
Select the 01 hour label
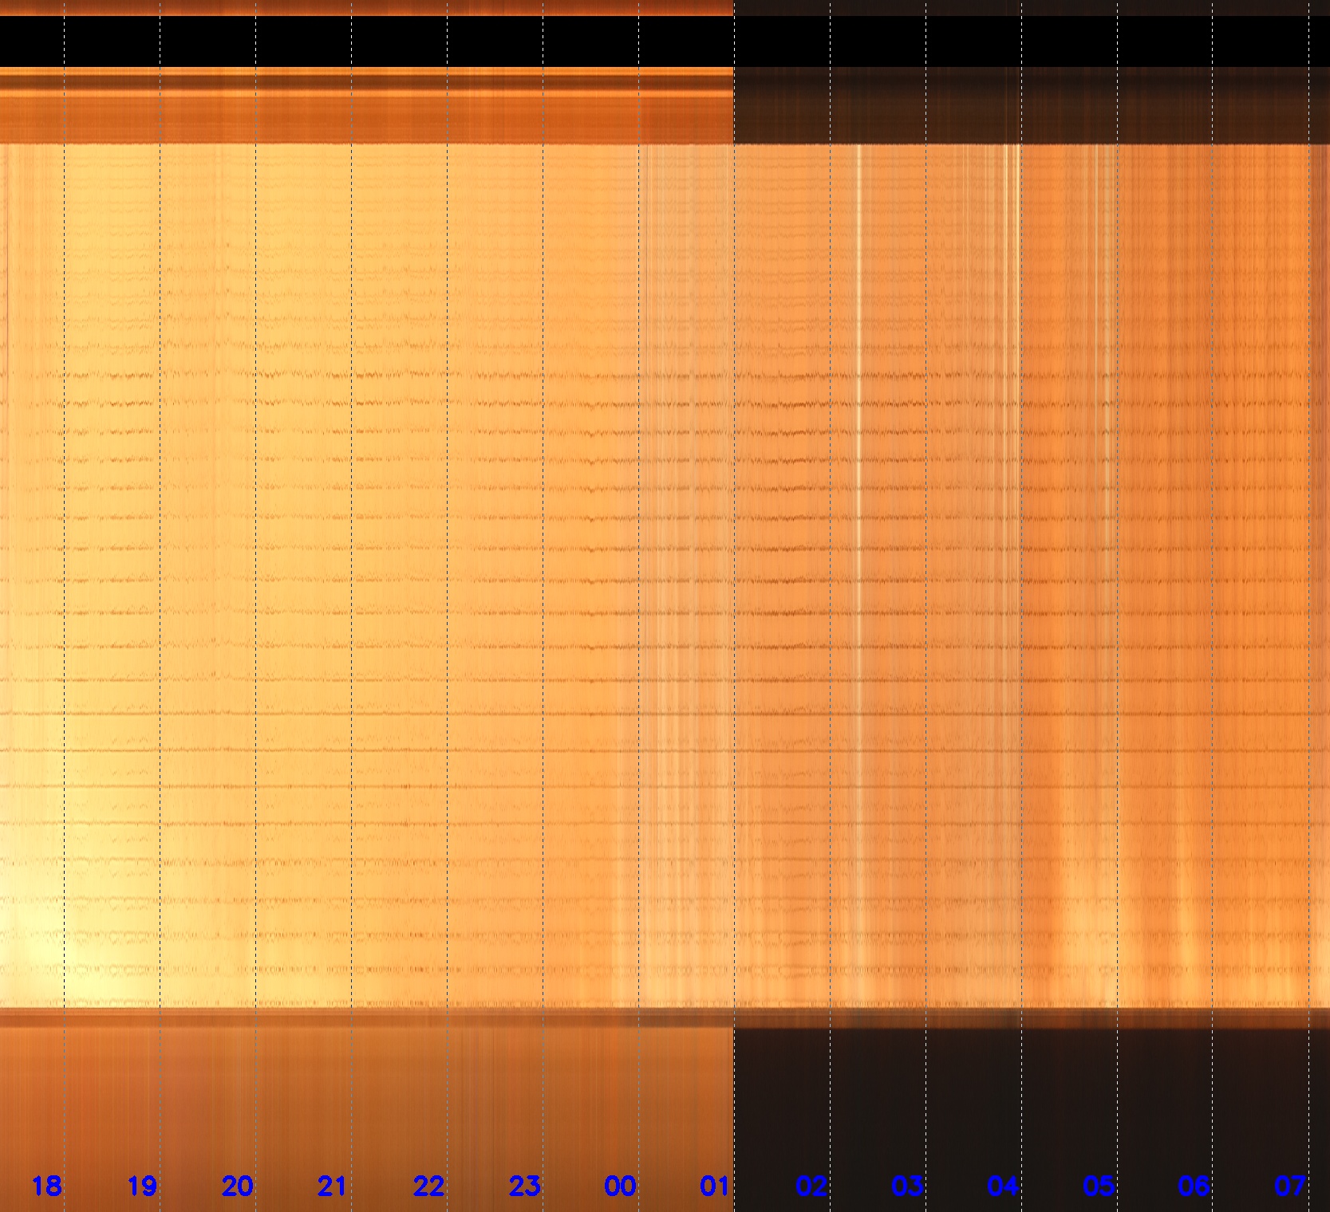point(715,1186)
